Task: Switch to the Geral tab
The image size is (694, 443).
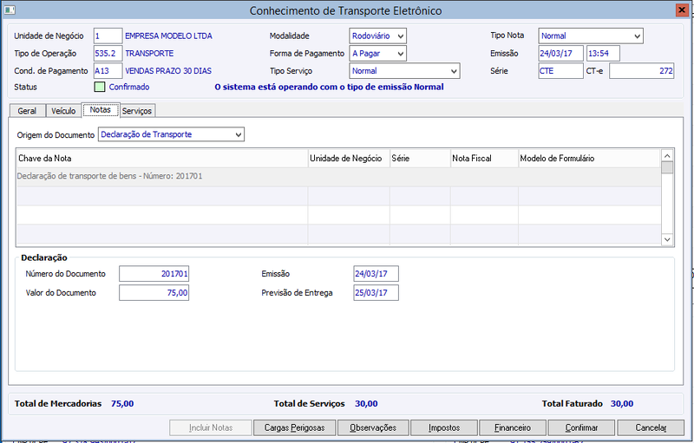Action: pyautogui.click(x=27, y=110)
